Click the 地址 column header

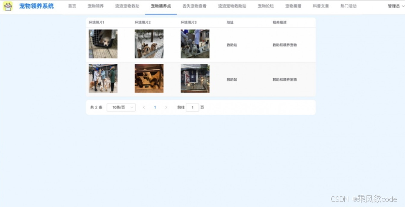pyautogui.click(x=230, y=22)
